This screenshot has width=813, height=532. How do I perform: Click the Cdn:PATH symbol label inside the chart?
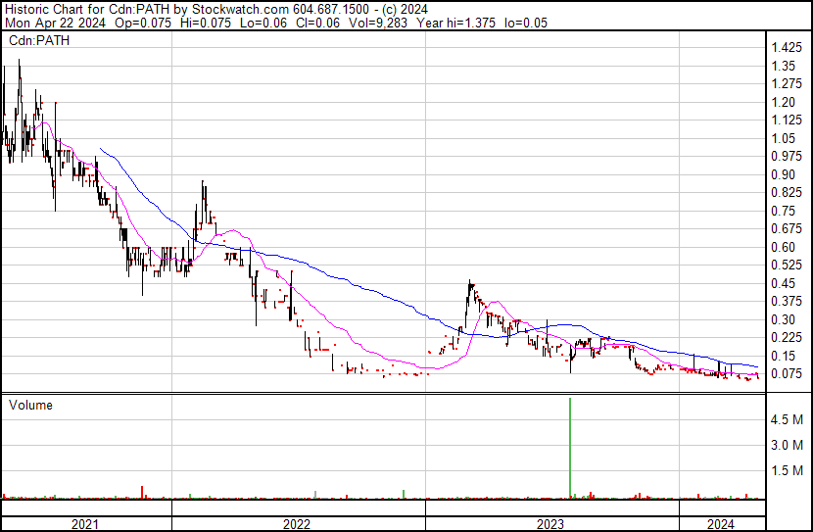pos(38,39)
